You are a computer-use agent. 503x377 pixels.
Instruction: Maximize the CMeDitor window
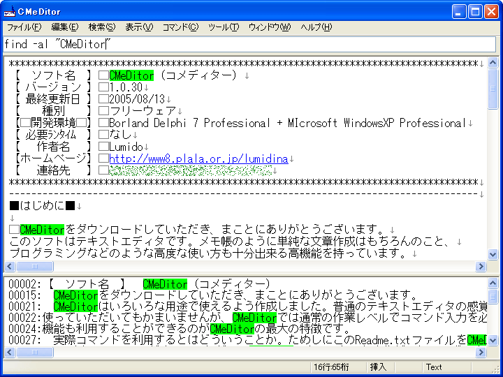[475, 12]
